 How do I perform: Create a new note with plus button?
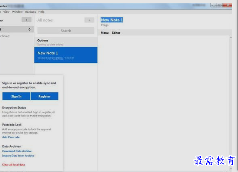click(89, 20)
